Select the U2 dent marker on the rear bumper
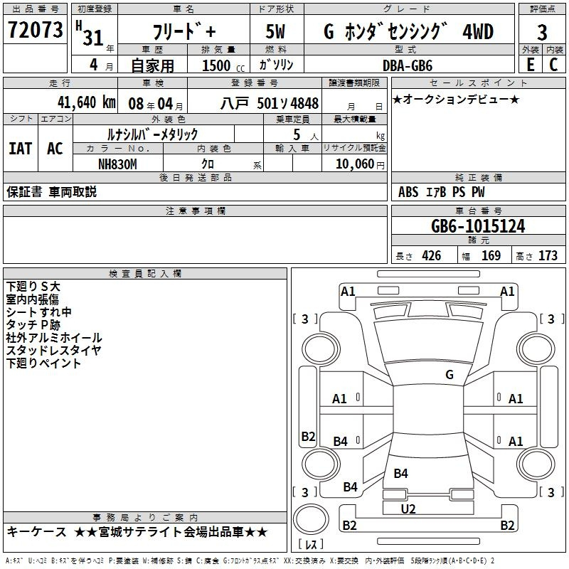 [408, 509]
